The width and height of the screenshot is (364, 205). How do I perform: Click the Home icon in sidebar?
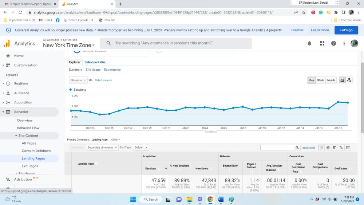click(8, 56)
